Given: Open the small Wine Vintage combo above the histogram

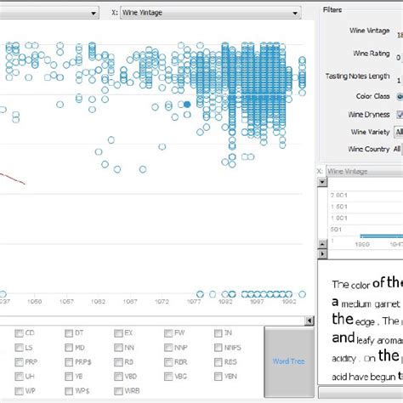Looking at the screenshot, I should [x=365, y=171].
